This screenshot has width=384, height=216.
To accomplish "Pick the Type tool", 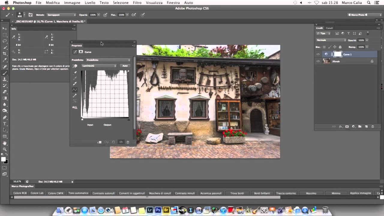I will (4, 124).
